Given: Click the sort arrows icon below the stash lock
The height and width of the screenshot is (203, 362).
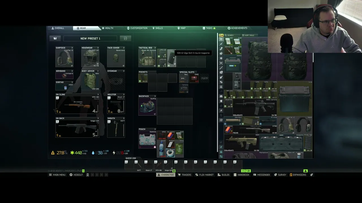Looking at the screenshot, I should point(221,156).
